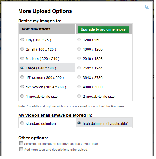Image resolution: width=156 pixels, height=159 pixels.
Task: Pick the 17" screen (1024 x 768) option
Action: (22, 87)
